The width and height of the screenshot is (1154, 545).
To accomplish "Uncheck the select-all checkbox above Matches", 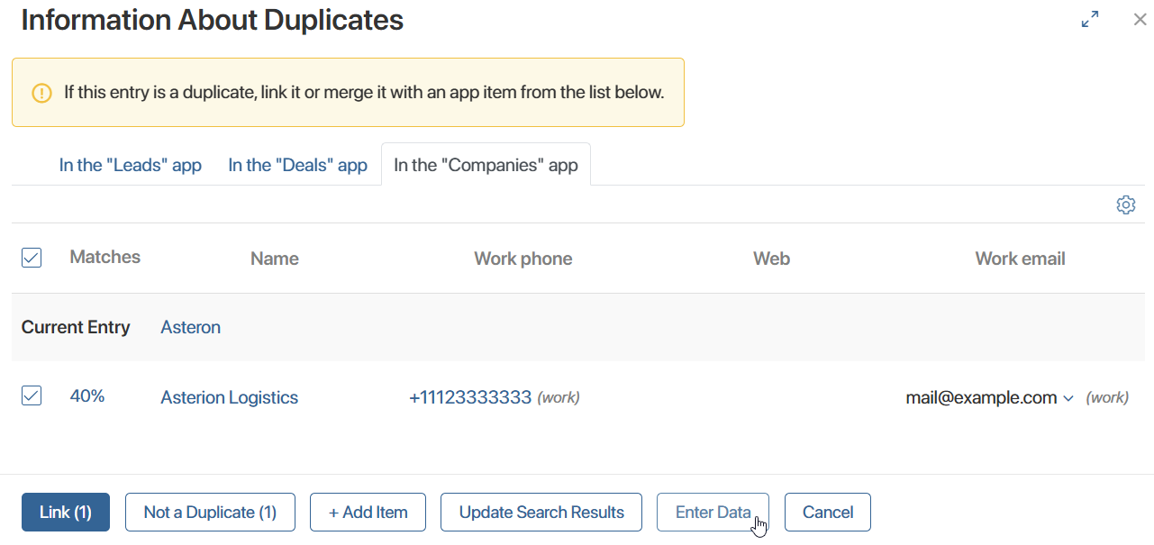I will [x=31, y=257].
